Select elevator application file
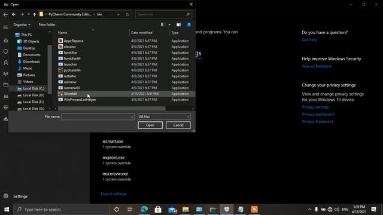Screen dimensions: 383x215 click(x=70, y=47)
